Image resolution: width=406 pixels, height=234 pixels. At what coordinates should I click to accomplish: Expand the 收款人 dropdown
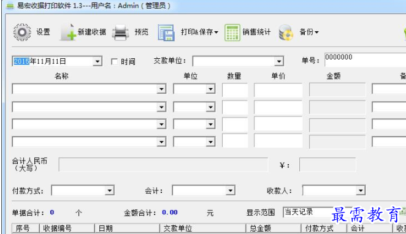[x=361, y=191]
